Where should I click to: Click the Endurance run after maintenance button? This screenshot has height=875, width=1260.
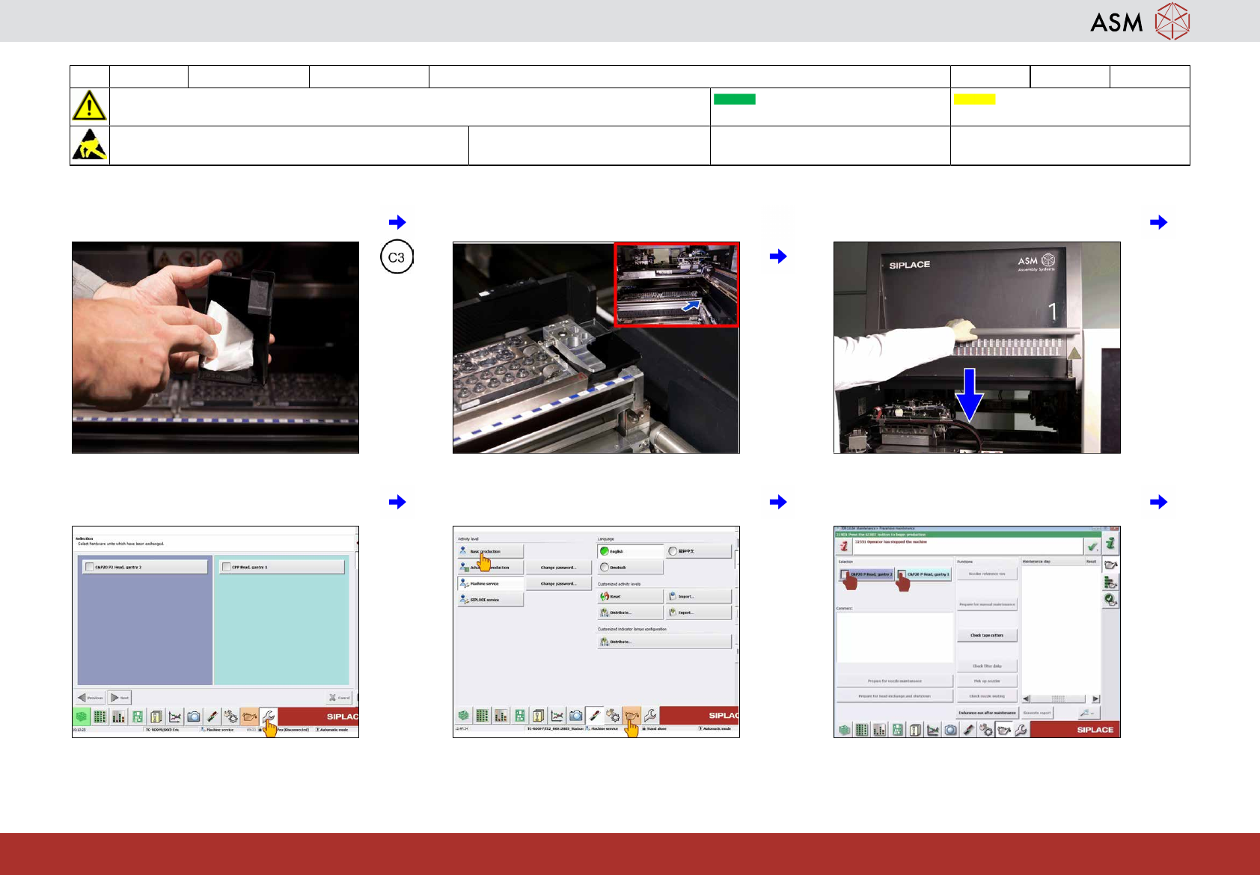(x=987, y=713)
